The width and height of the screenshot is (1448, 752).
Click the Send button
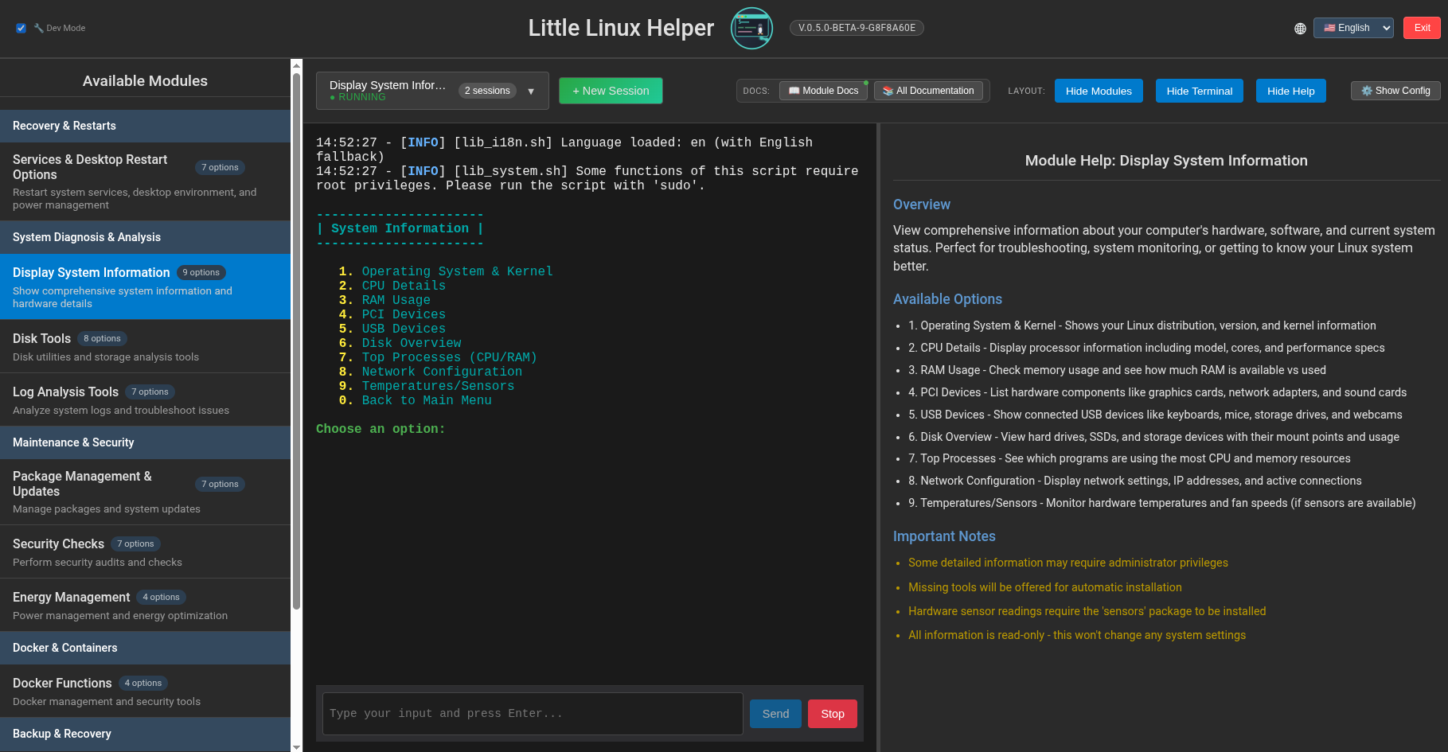pyautogui.click(x=775, y=714)
